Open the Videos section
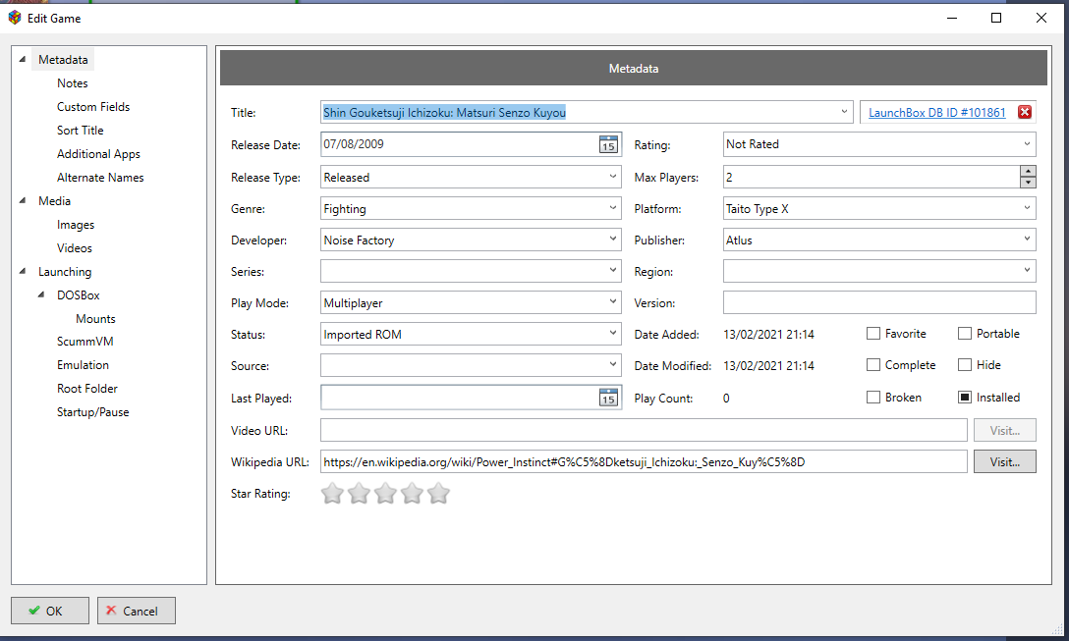 point(75,248)
